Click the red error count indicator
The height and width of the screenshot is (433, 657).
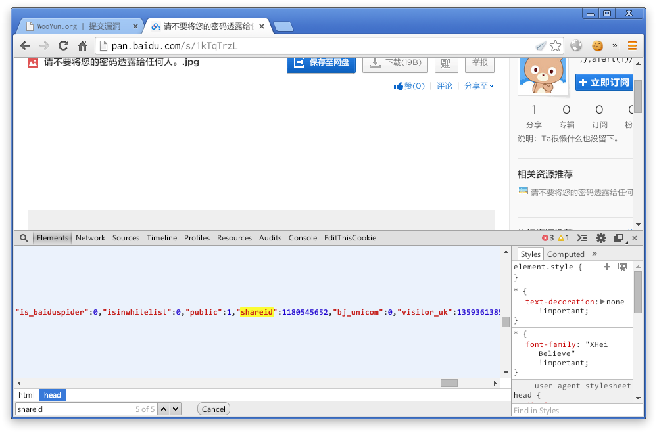tap(548, 238)
